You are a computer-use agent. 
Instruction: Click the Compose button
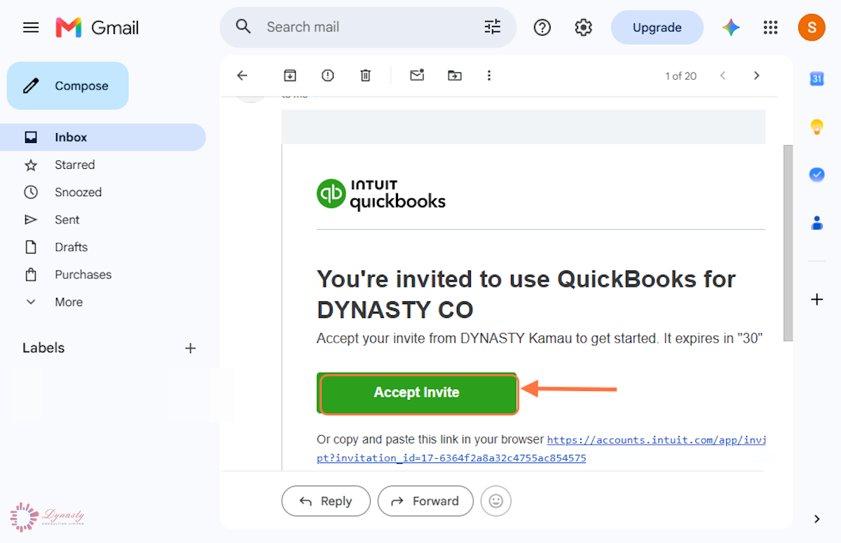(68, 85)
